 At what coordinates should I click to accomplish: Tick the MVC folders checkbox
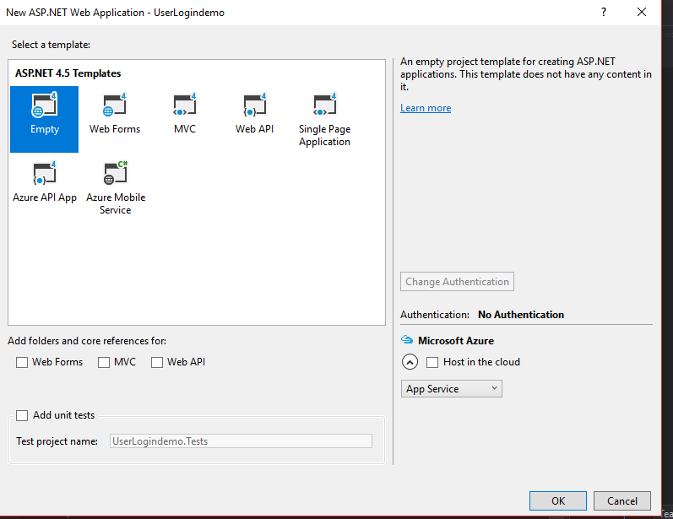point(103,362)
